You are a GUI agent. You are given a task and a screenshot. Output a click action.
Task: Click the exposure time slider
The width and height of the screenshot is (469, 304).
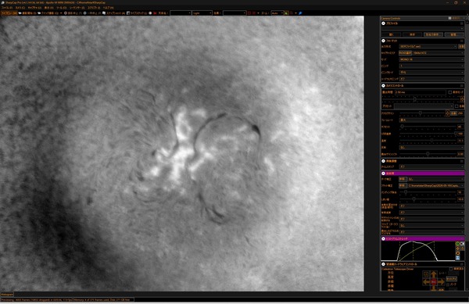pos(421,99)
